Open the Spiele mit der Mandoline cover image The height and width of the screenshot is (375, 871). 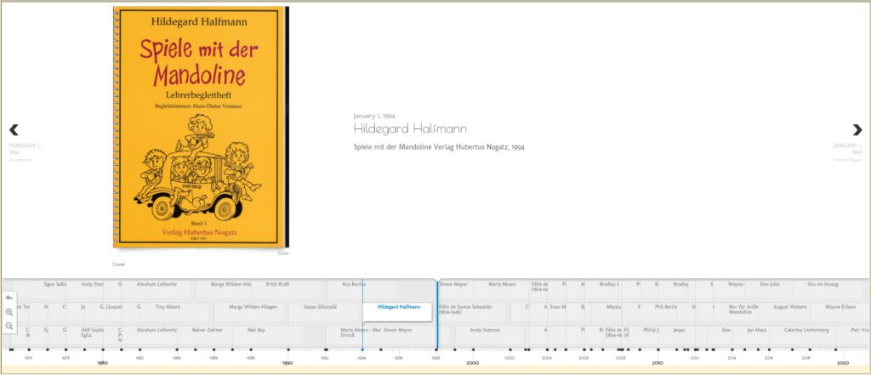(x=201, y=127)
